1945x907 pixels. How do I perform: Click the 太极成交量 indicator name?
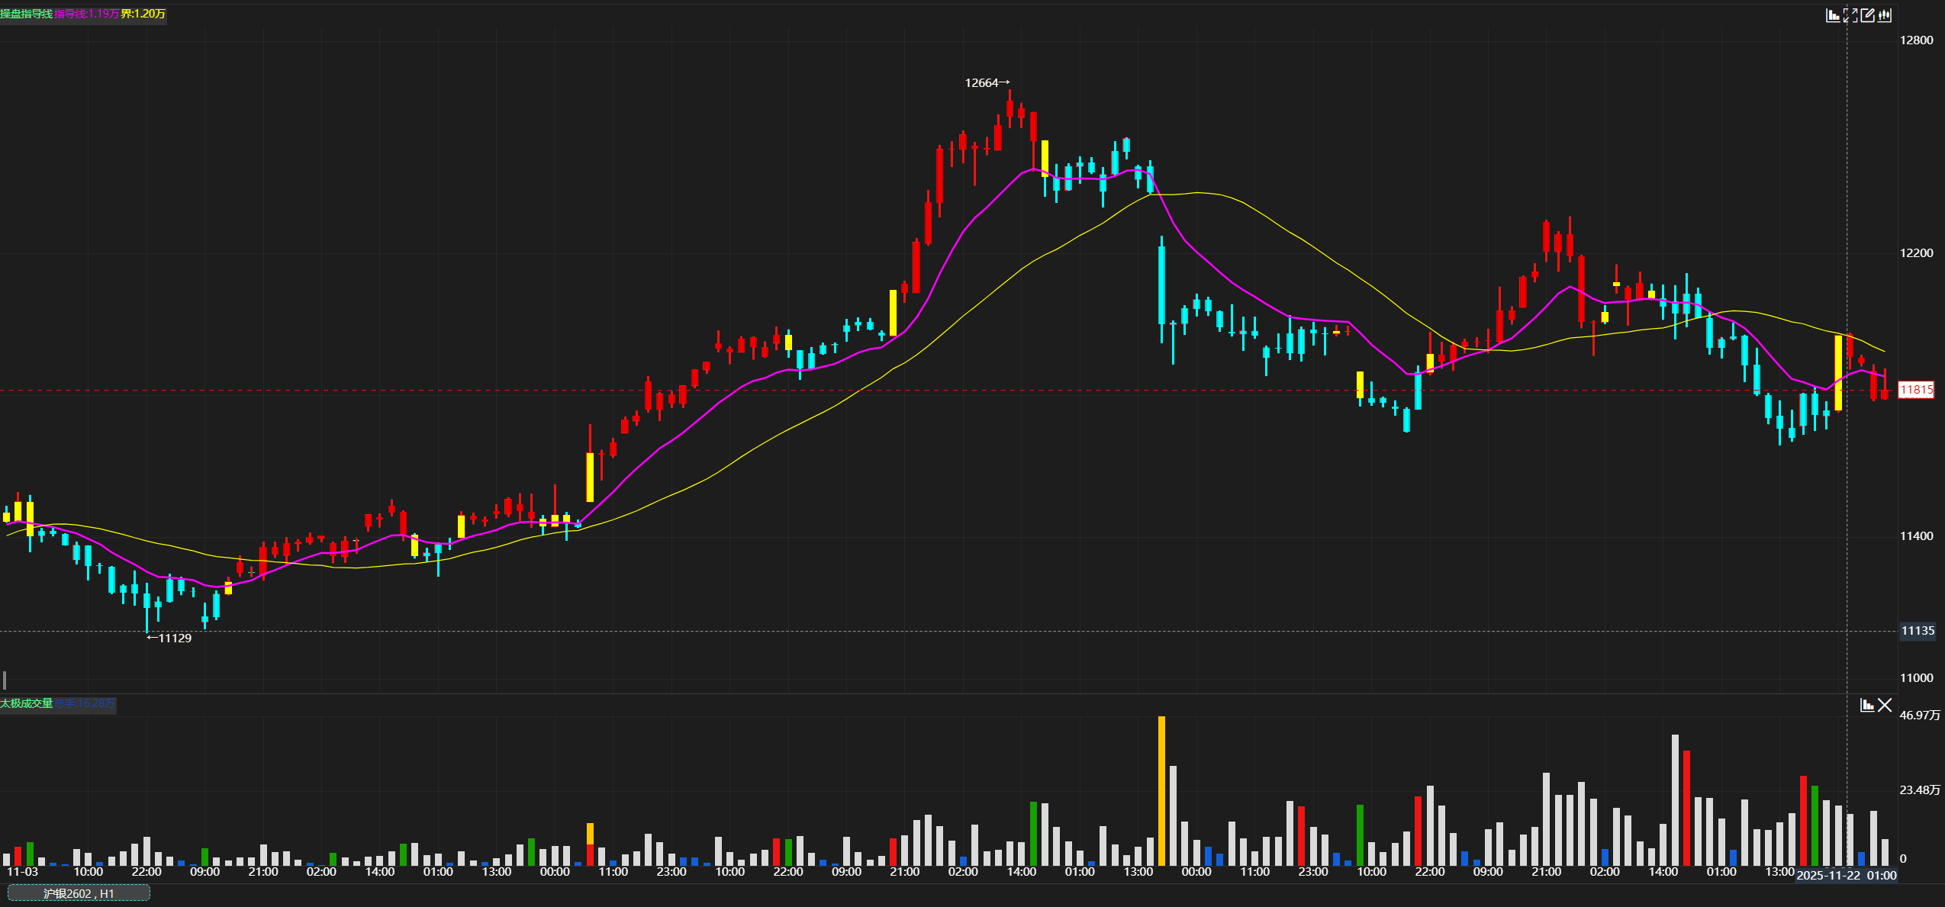tap(27, 703)
